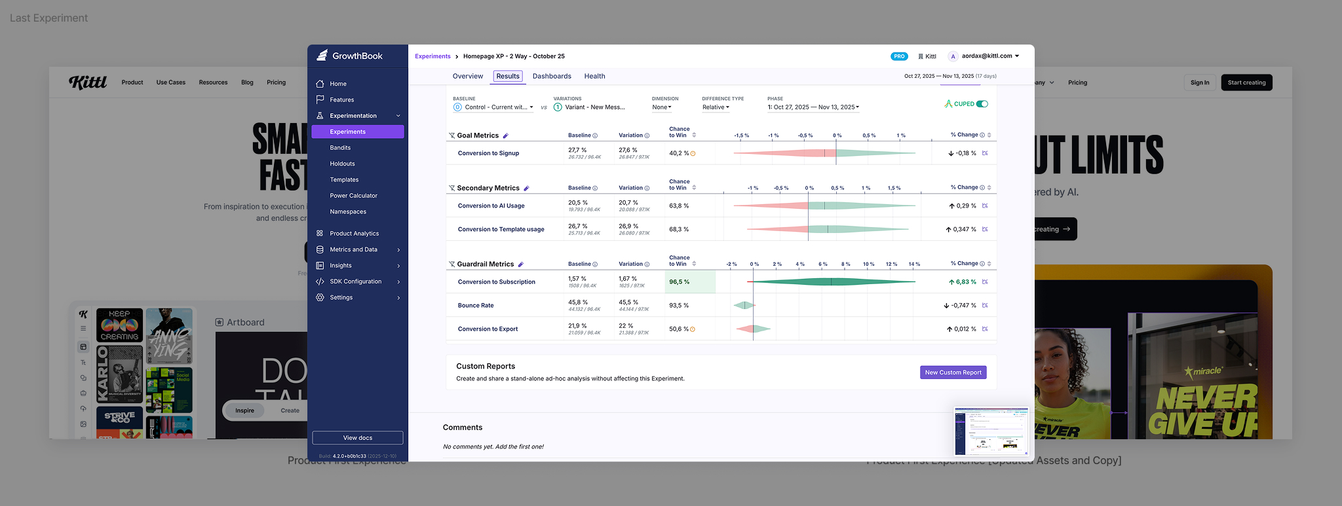This screenshot has height=506, width=1342.
Task: Open Power Calculator in the sidebar
Action: click(x=353, y=196)
